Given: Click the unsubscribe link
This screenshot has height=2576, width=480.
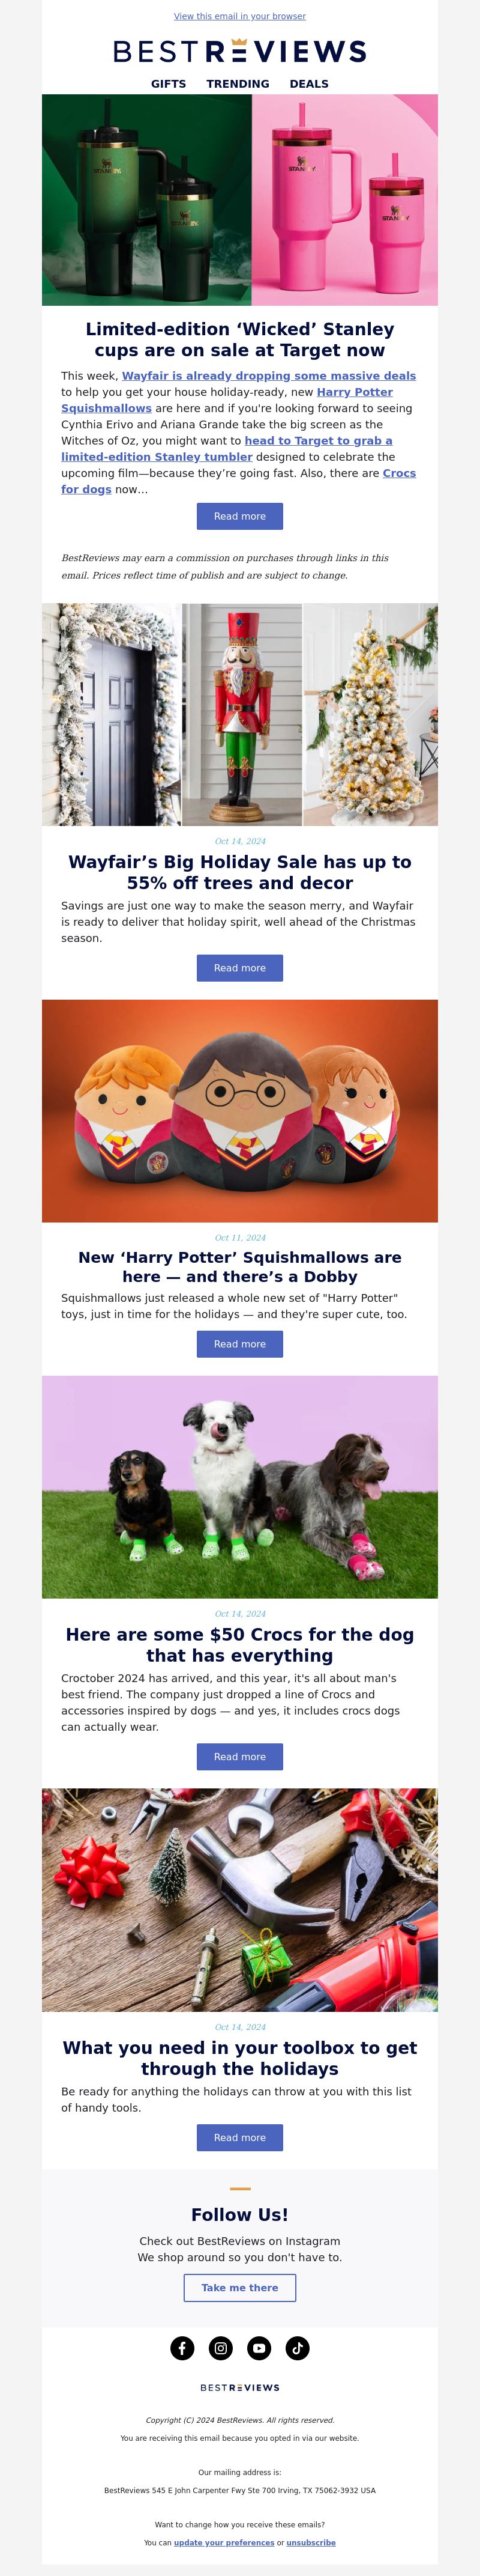Looking at the screenshot, I should pos(311,2542).
